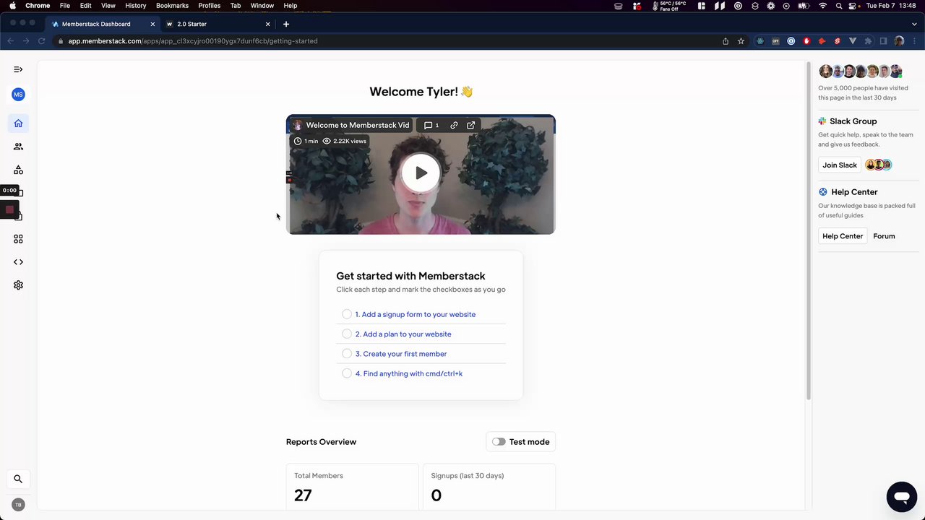925x520 pixels.
Task: Expand the Memberstack sidebar menu icon
Action: [18, 69]
